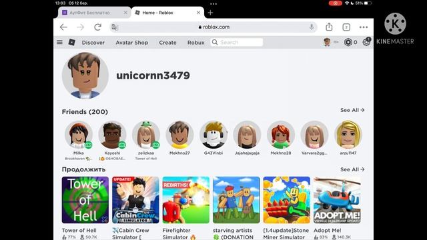Click the roblox.com address bar
The width and height of the screenshot is (427, 240).
coord(213,27)
